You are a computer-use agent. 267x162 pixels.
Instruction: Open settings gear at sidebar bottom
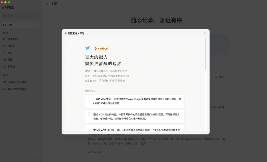click(x=37, y=158)
